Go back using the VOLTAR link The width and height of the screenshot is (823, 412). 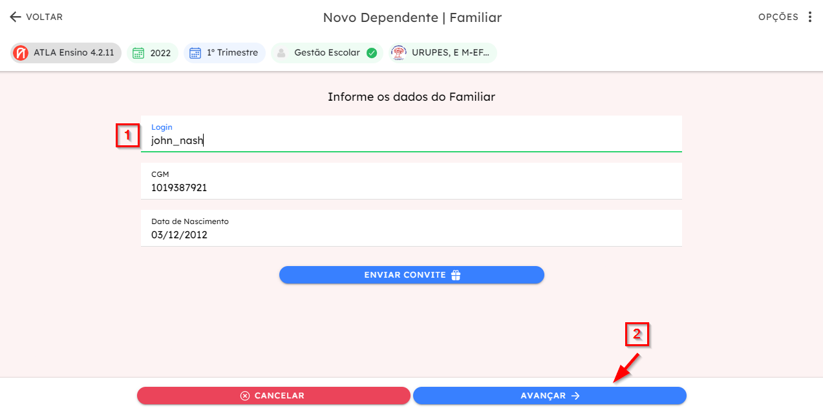pyautogui.click(x=36, y=17)
